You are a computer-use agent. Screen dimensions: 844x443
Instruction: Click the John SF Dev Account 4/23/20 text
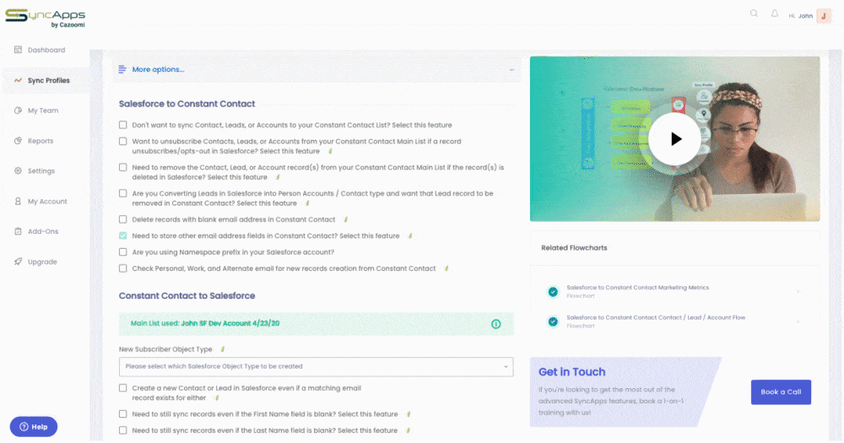pos(230,323)
